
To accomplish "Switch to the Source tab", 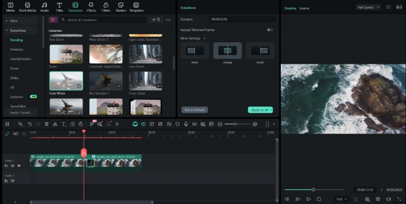I will pyautogui.click(x=304, y=9).
